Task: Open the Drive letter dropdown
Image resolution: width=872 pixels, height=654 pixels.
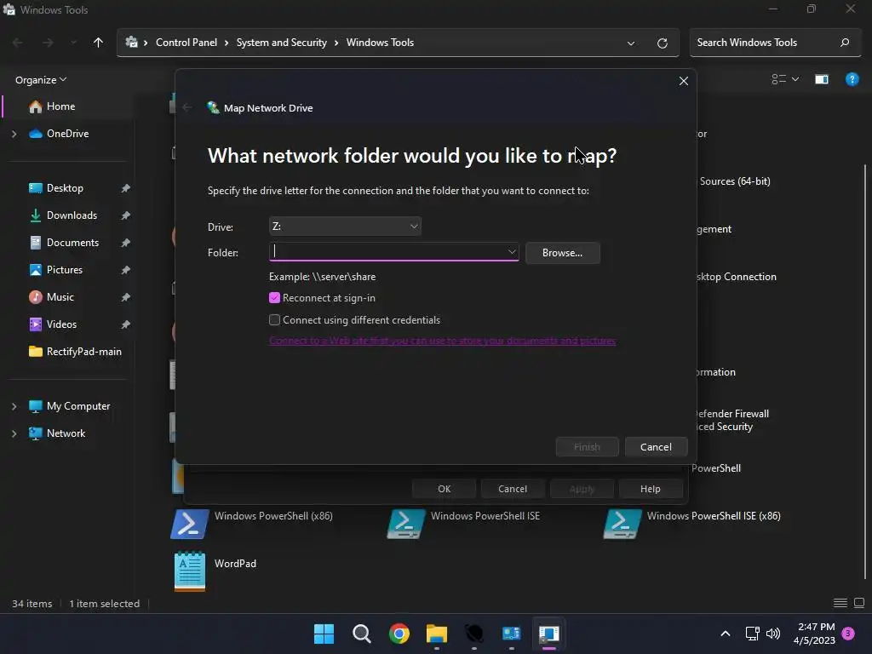Action: coord(345,227)
